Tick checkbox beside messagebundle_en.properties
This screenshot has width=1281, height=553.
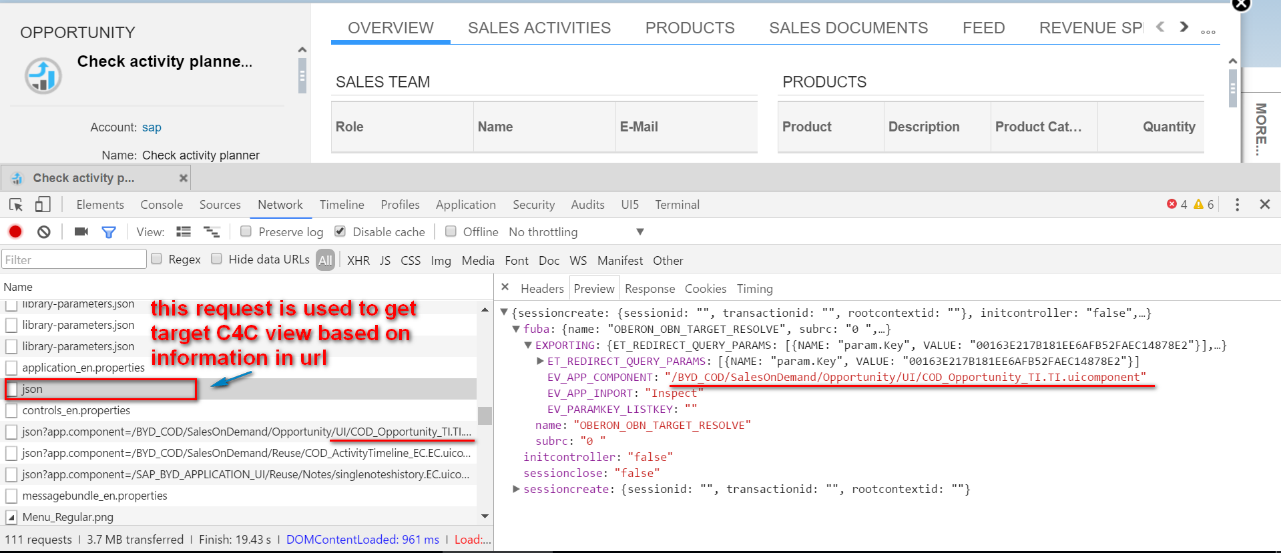pos(11,496)
